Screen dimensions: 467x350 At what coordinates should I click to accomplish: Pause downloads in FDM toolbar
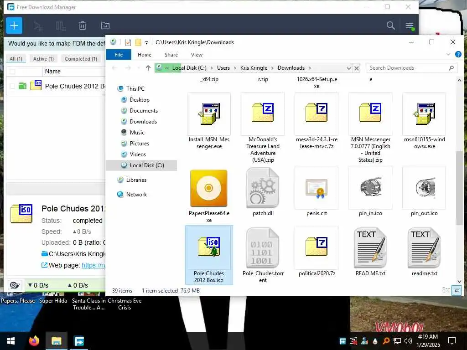(x=61, y=26)
